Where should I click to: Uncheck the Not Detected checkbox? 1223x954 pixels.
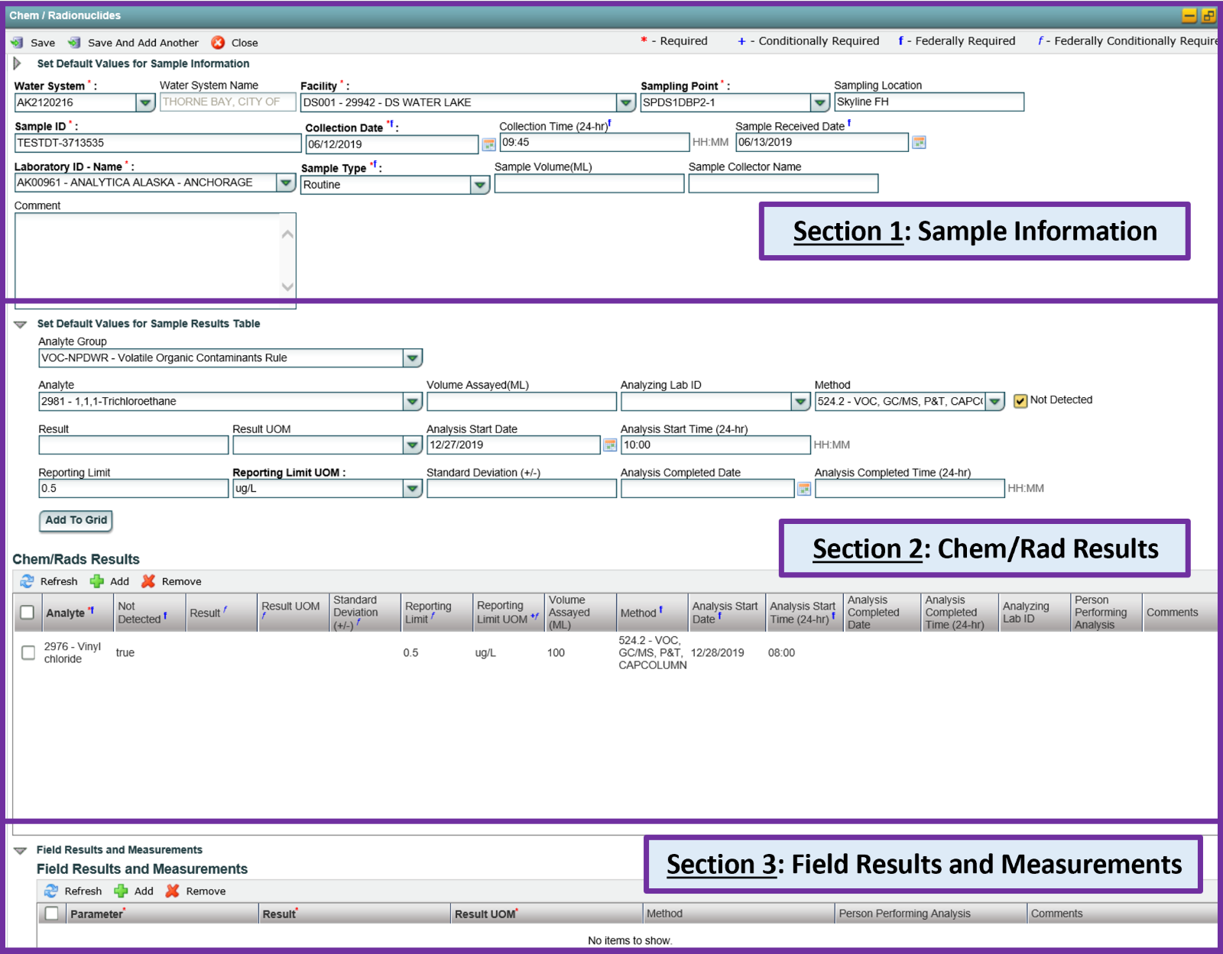pos(1020,401)
